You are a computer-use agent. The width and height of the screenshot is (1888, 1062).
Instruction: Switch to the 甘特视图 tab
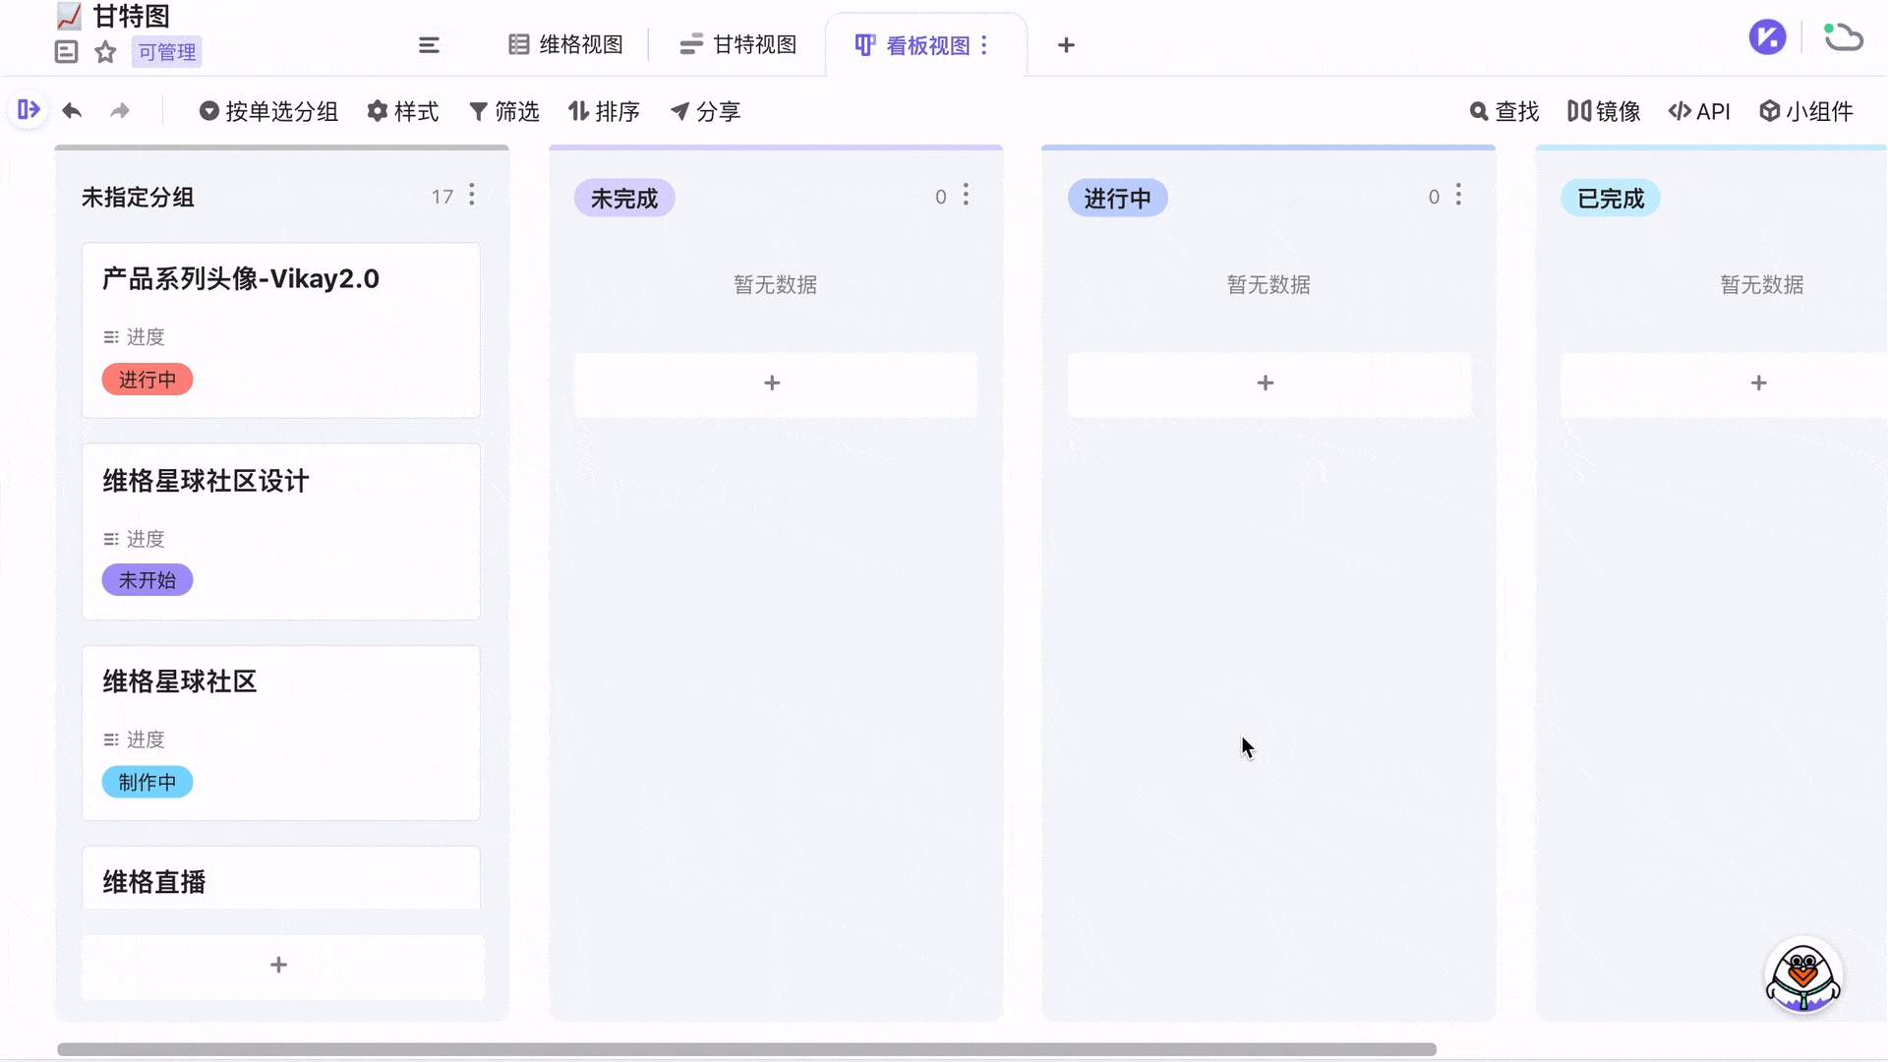[737, 44]
